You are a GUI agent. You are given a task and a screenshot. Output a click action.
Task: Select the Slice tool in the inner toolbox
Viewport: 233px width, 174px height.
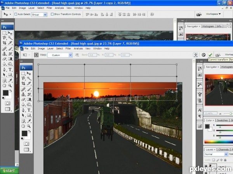tap(29, 83)
